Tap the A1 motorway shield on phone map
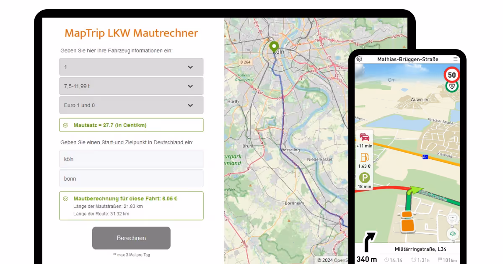 425,157
